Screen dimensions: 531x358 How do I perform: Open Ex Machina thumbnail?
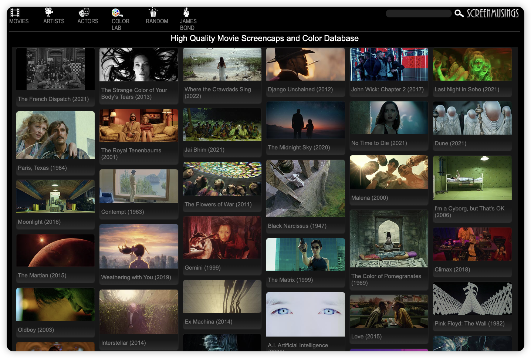222,297
